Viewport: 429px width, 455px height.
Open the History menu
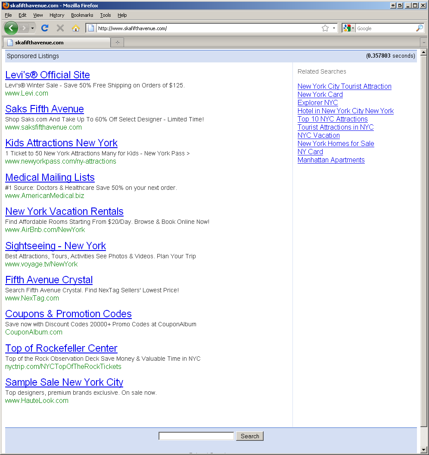(x=56, y=15)
